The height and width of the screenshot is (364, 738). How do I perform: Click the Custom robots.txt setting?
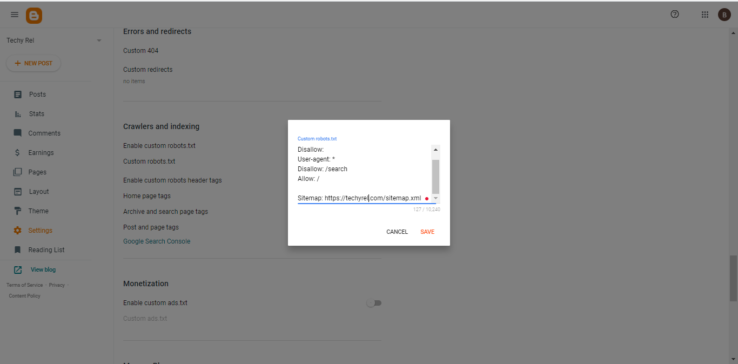149,161
